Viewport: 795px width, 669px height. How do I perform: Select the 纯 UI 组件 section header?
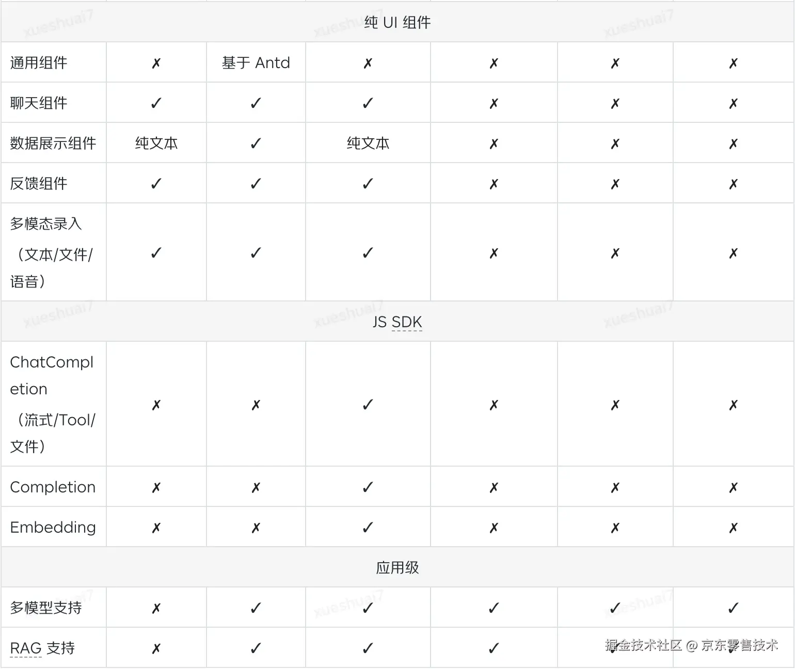(x=397, y=23)
